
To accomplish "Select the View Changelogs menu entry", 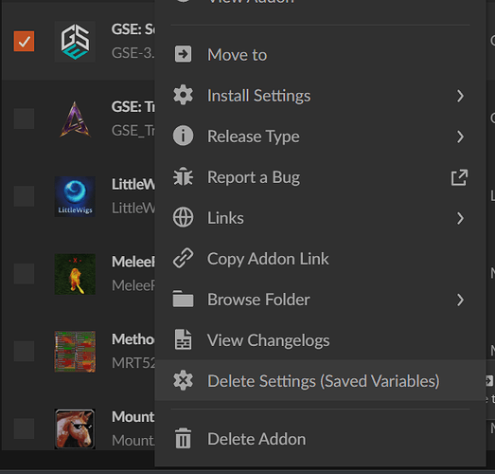I will tap(320, 340).
